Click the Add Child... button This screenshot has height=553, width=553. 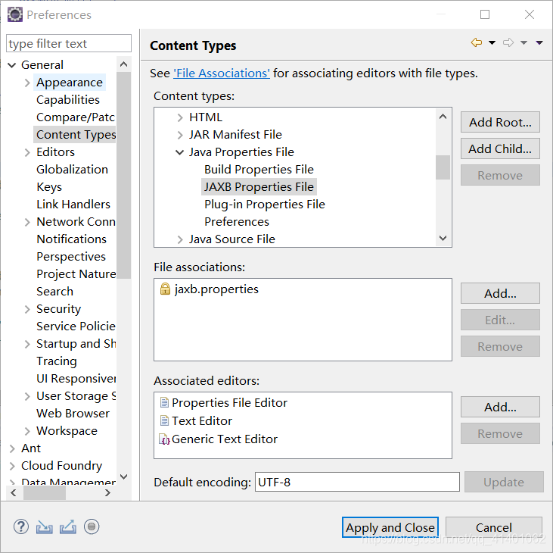pyautogui.click(x=500, y=148)
